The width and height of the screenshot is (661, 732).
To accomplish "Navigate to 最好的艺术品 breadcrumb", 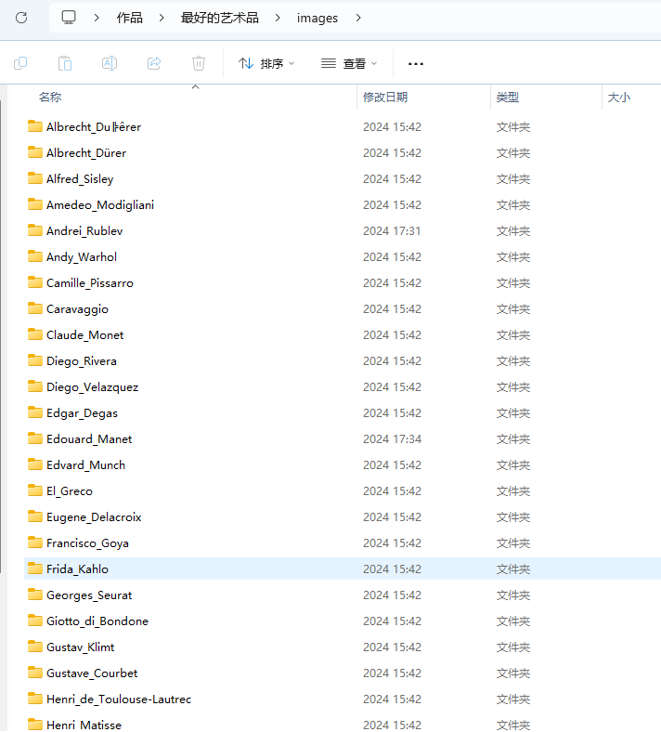I will point(220,18).
